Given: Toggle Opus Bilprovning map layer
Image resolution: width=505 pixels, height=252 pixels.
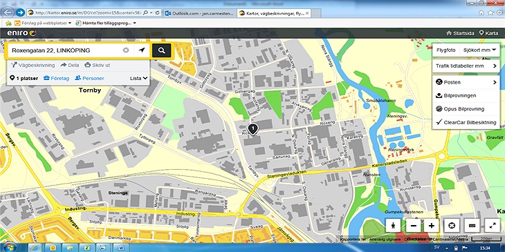Looking at the screenshot, I should 466,109.
